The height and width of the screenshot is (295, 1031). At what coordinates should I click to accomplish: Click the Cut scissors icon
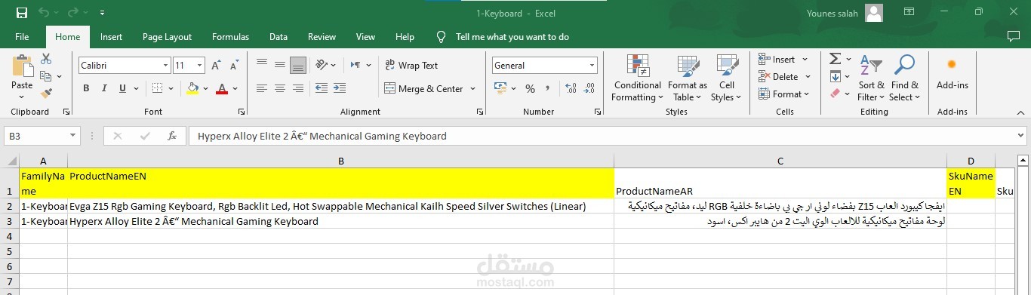coord(46,59)
